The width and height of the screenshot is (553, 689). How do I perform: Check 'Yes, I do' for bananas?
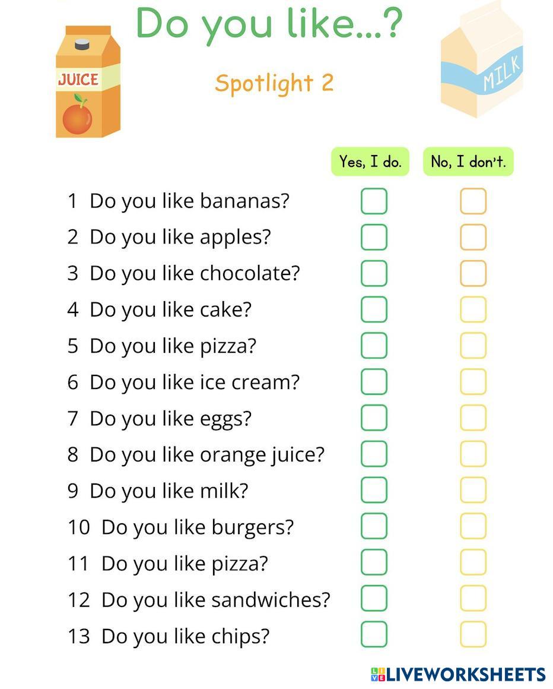374,201
